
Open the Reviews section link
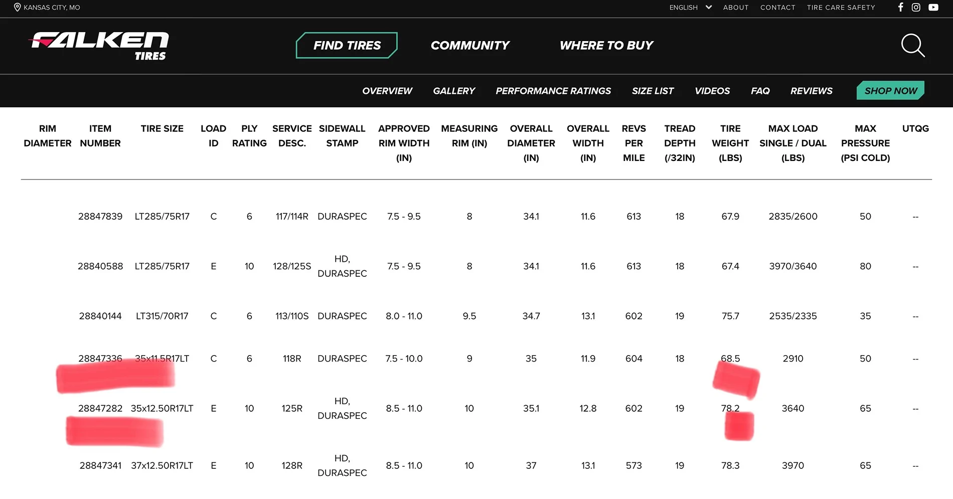[x=811, y=91]
